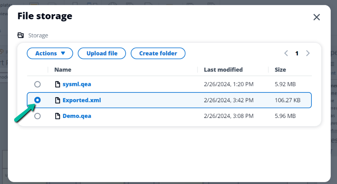337x184 pixels.
Task: Click the file icon beside sysml.qea
Action: coord(57,84)
